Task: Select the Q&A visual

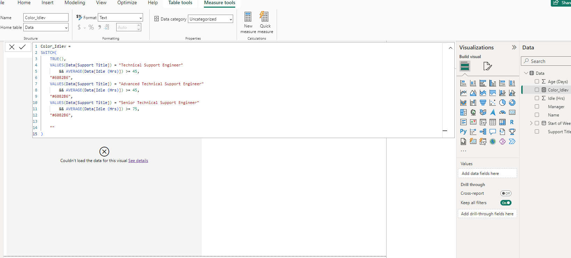Action: (492, 132)
